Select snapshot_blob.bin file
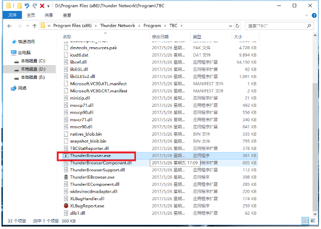The height and width of the screenshot is (229, 321). pyautogui.click(x=88, y=141)
